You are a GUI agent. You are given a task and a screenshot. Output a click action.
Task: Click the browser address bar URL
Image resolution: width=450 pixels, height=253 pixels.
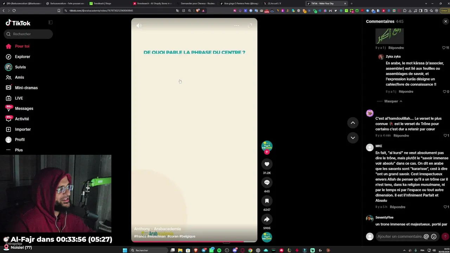point(101,11)
